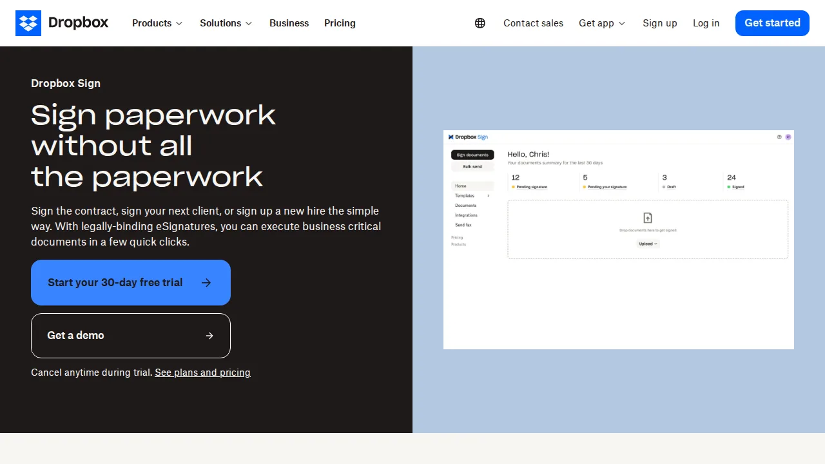The image size is (825, 464).
Task: Click the Sign up link
Action: point(660,23)
